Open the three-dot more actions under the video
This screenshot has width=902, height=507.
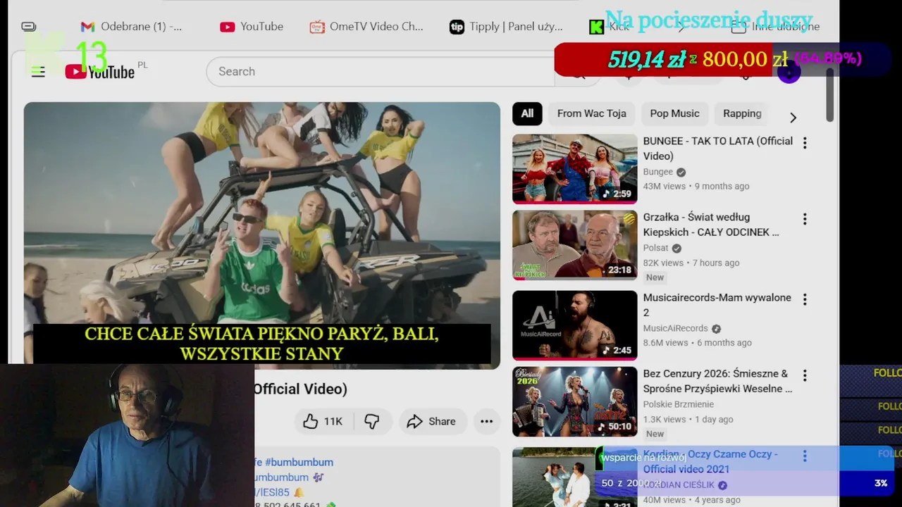pyautogui.click(x=486, y=421)
